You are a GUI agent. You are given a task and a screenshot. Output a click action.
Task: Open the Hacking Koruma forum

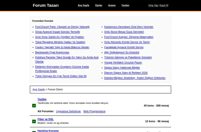pyautogui.click(x=48, y=131)
